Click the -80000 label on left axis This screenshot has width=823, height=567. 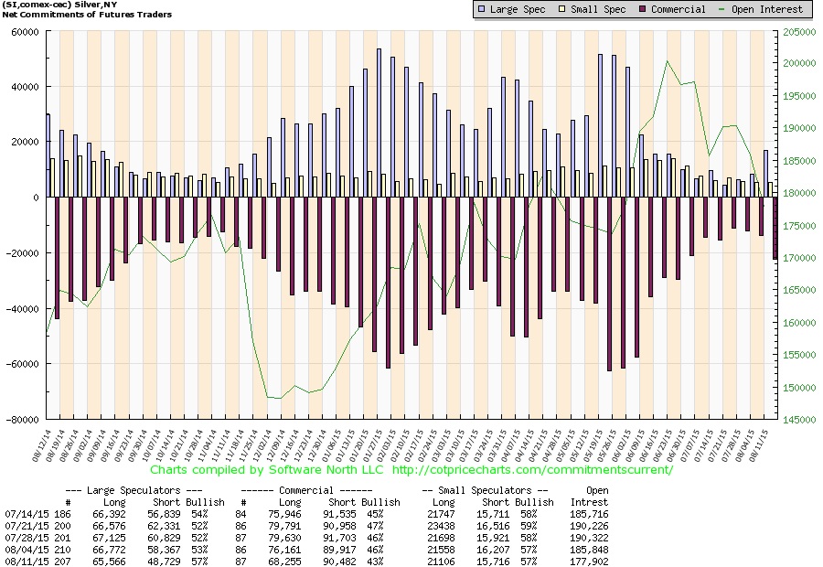20,420
